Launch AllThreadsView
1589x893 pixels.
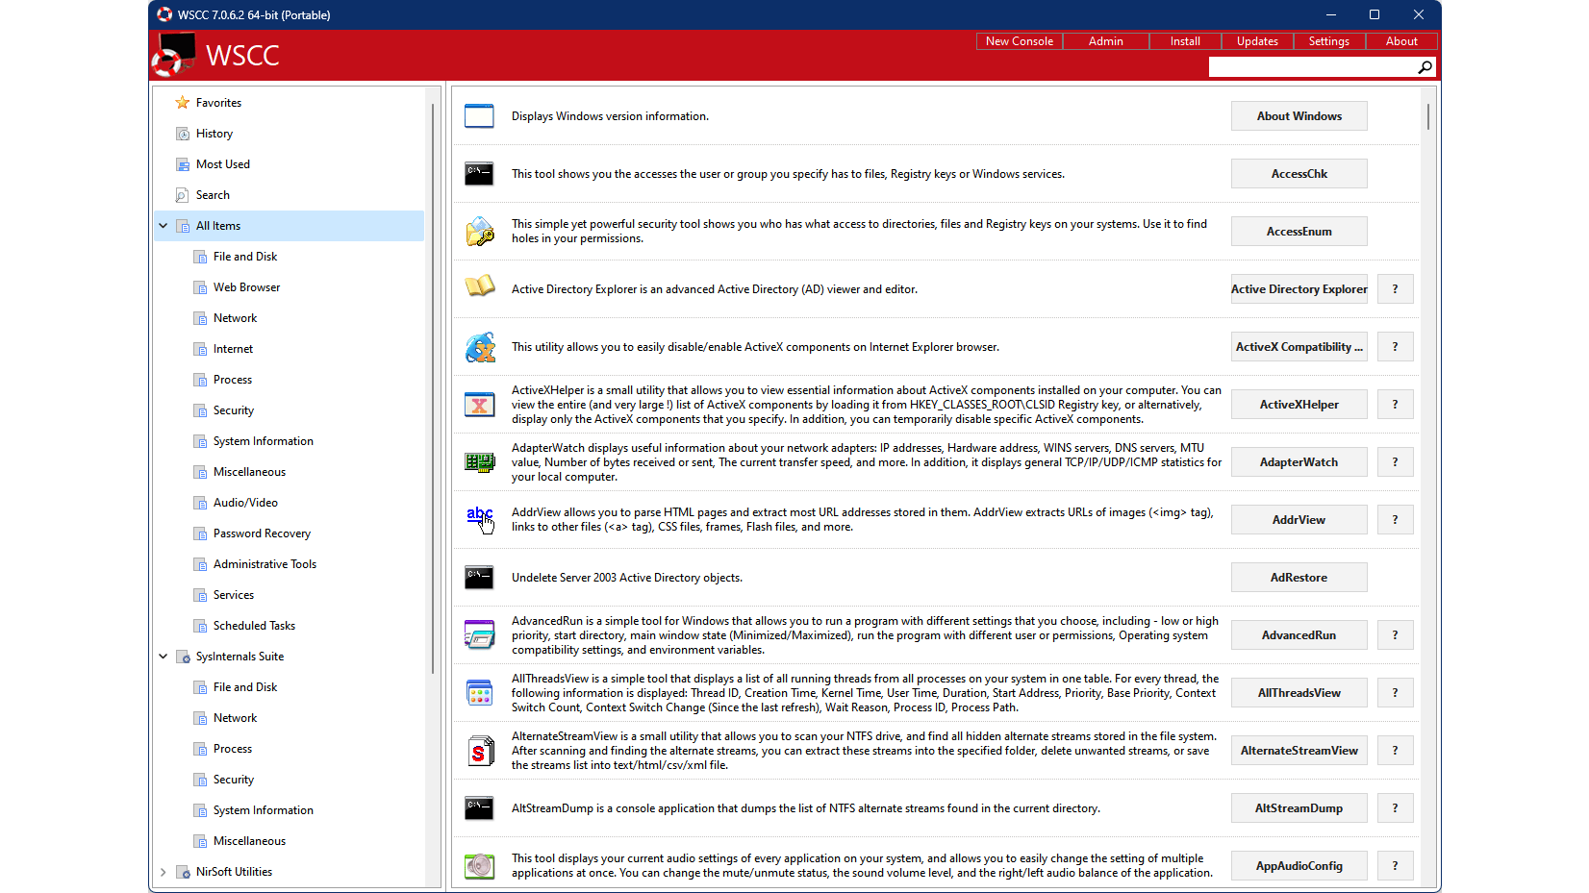pyautogui.click(x=1299, y=693)
